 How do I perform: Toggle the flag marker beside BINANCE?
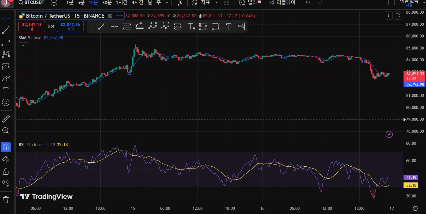[x=110, y=16]
